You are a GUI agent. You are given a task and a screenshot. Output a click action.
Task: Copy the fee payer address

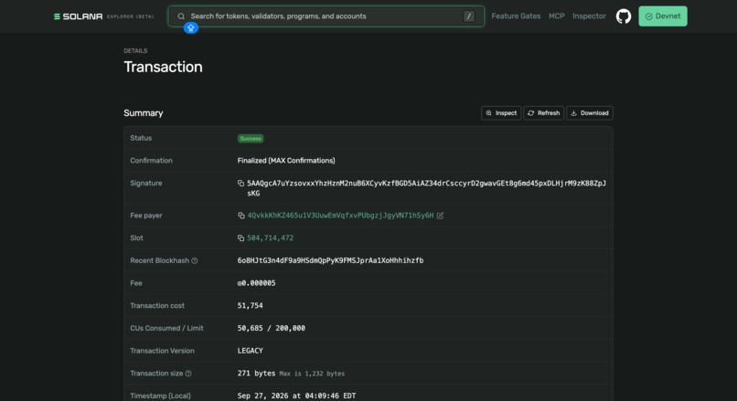point(241,216)
